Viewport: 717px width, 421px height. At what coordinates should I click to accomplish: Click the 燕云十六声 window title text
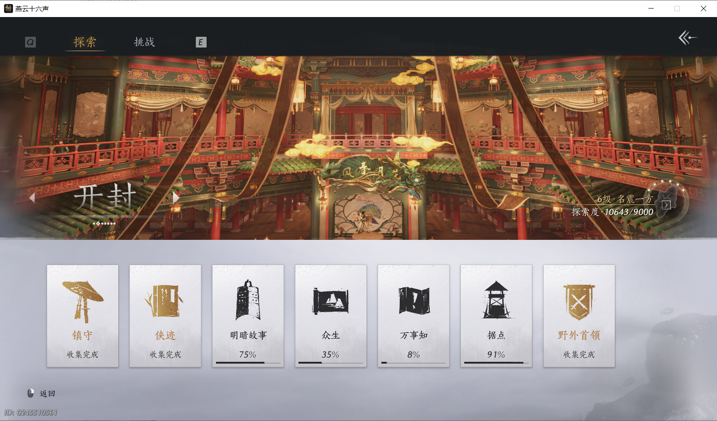tap(32, 9)
